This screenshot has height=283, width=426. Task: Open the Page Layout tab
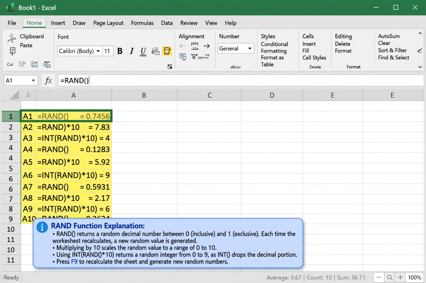pos(108,23)
